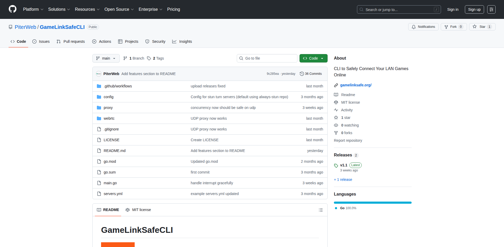
Task: Switch to the Actions tab
Action: pyautogui.click(x=102, y=41)
